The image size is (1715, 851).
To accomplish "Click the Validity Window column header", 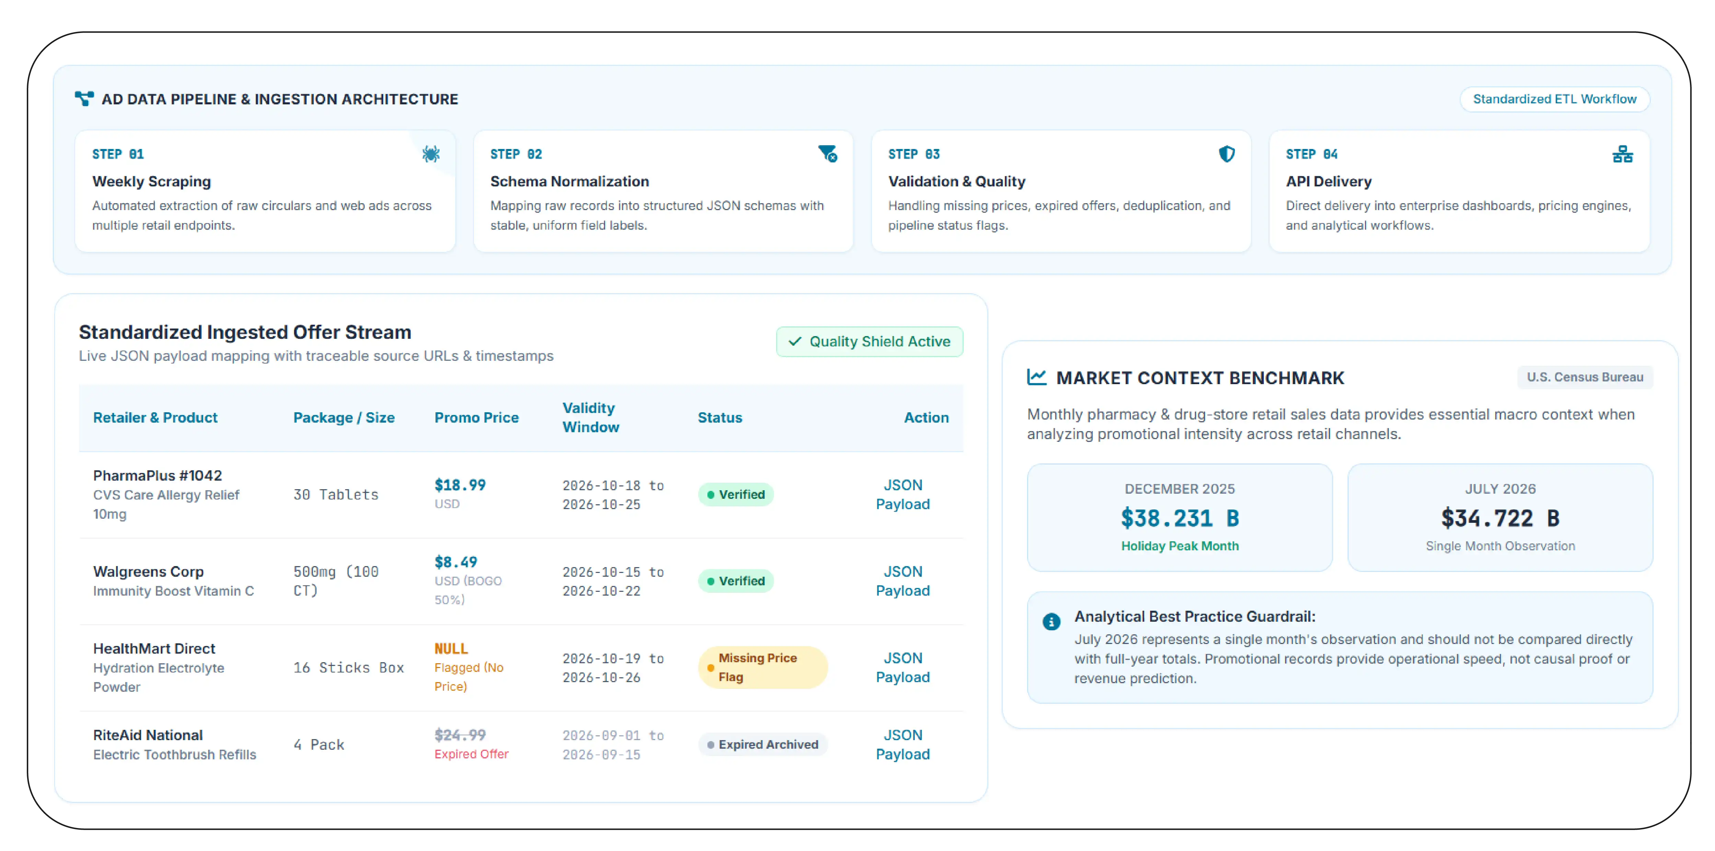I will [x=591, y=417].
